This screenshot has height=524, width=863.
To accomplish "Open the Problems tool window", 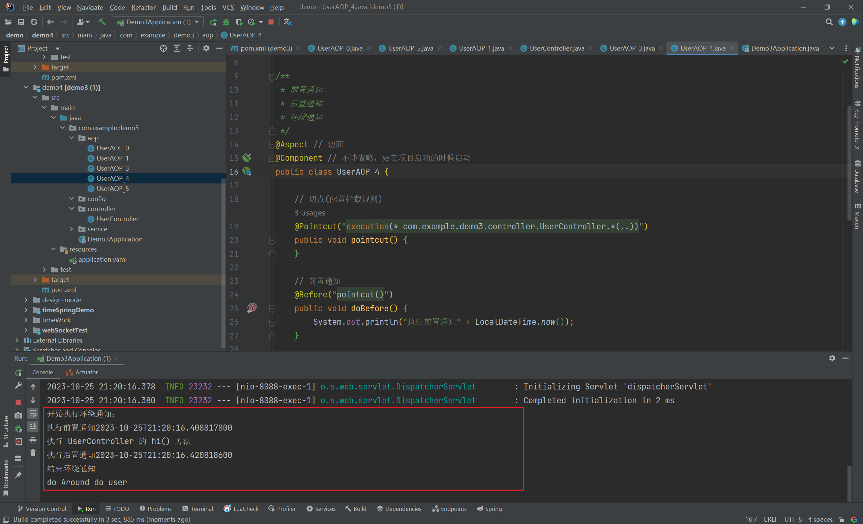I will point(155,508).
